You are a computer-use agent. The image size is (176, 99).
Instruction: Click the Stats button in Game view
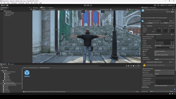pos(133,9)
